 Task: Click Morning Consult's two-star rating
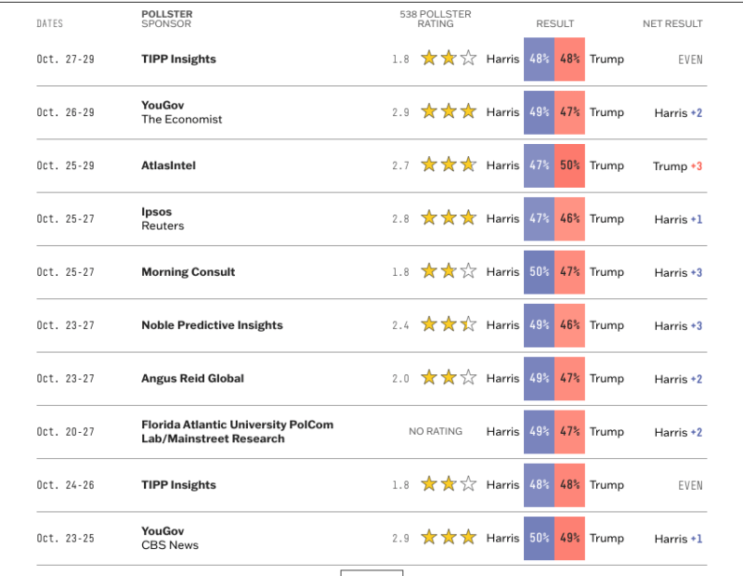(448, 272)
